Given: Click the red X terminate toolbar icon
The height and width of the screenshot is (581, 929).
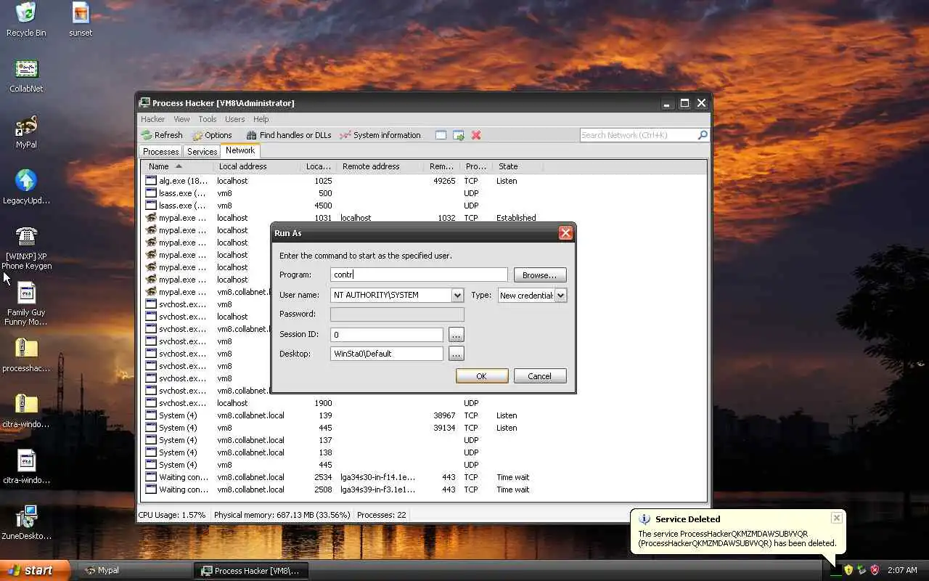Looking at the screenshot, I should (x=476, y=135).
